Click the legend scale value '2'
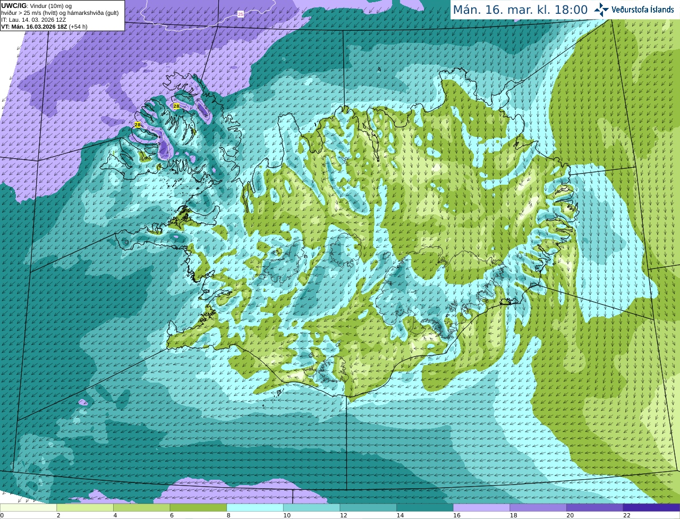The width and height of the screenshot is (680, 519). [x=58, y=515]
